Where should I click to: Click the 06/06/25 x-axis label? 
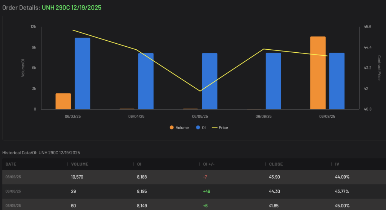[x=263, y=117]
